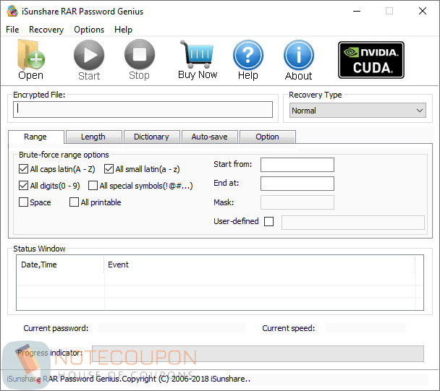Screen dimensions: 440x391
Task: Open the Options menu
Action: tap(89, 30)
